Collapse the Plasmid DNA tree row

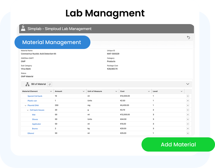click(x=25, y=105)
